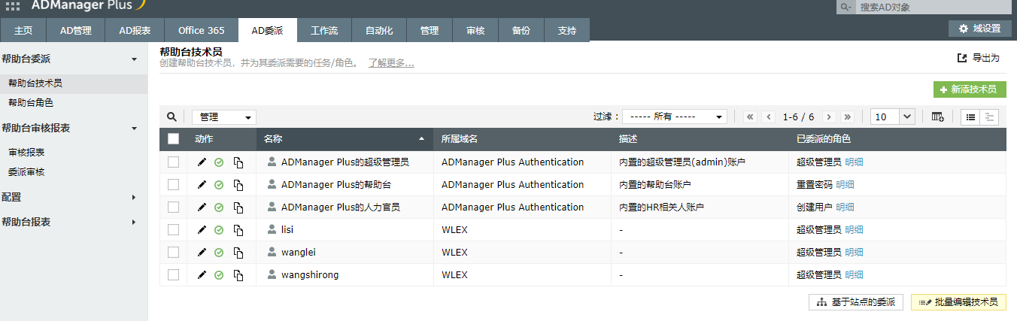The height and width of the screenshot is (321, 1017).
Task: Open the apps grid icon beside ADManager Plus
Action: 14,6
